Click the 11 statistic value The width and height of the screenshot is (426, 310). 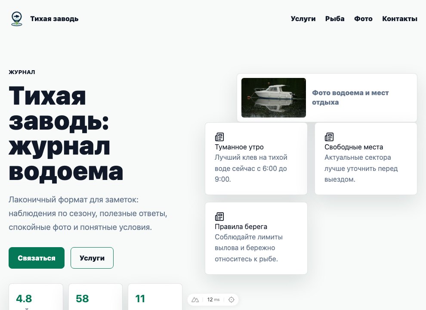coord(140,298)
